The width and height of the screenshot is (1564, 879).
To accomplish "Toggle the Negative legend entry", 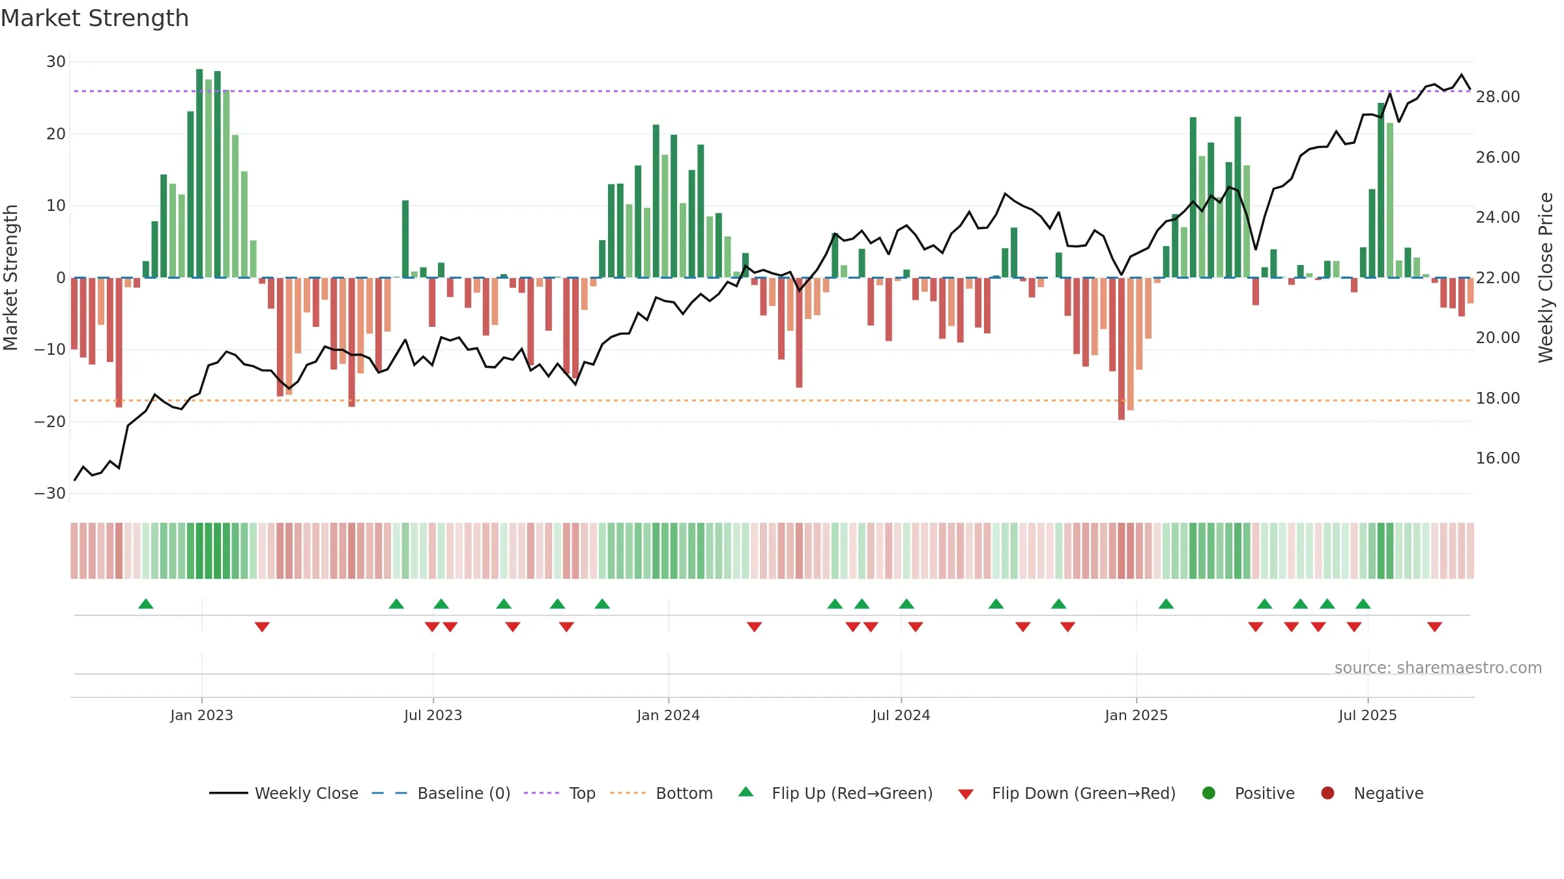I will 1372,793.
